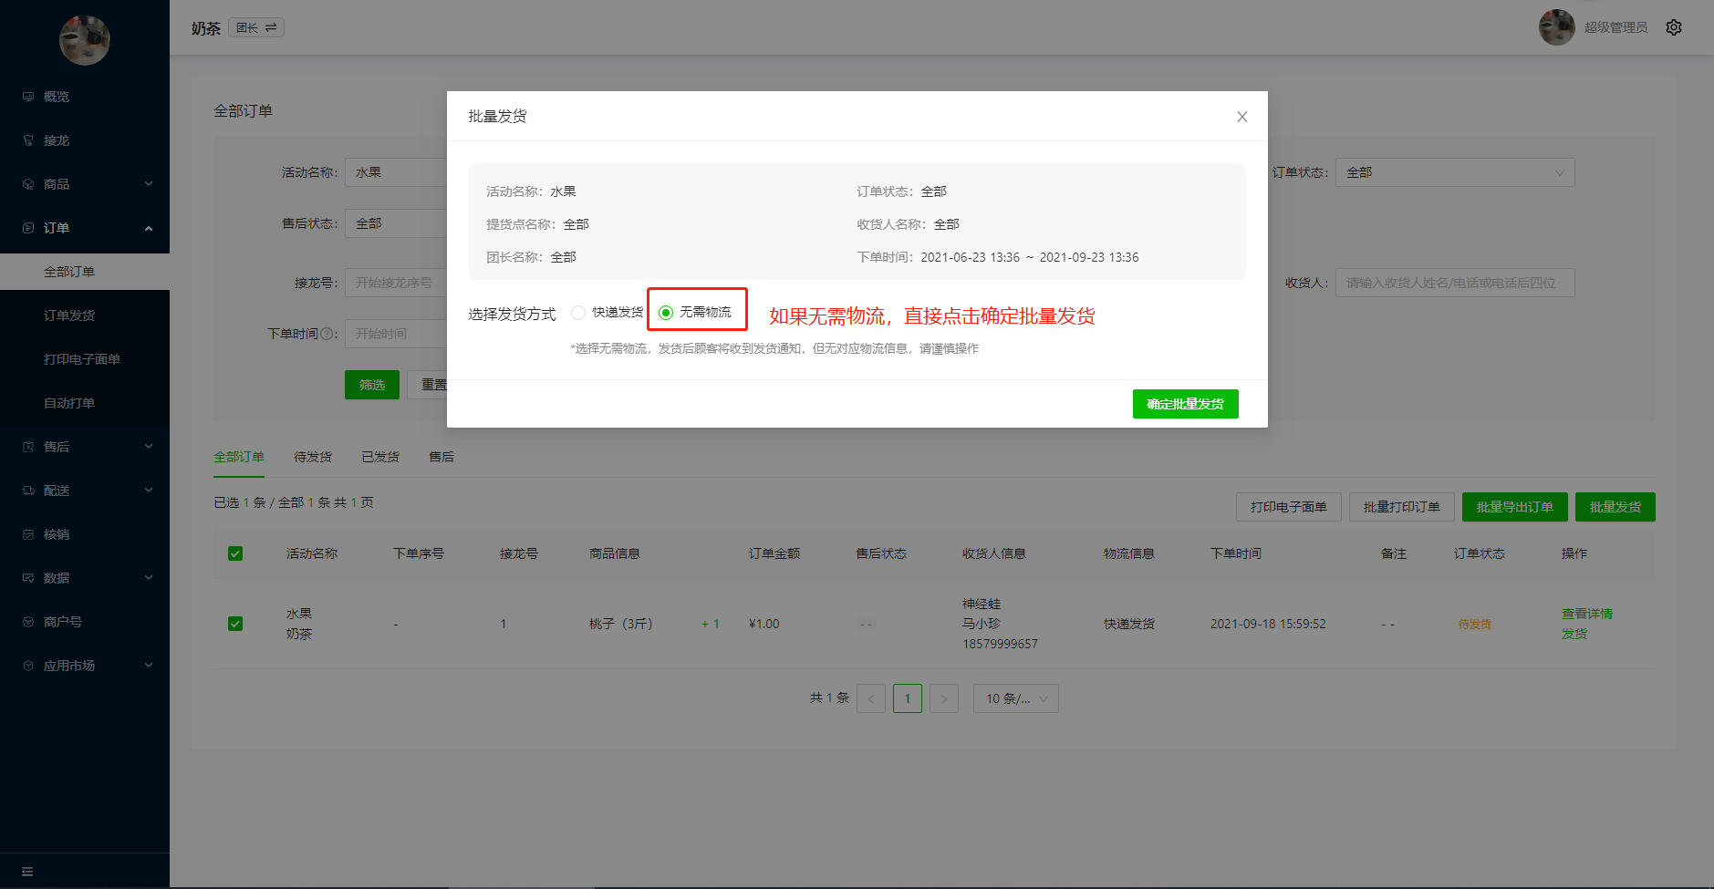
Task: Click the phone number 18579999657
Action: (x=1001, y=644)
